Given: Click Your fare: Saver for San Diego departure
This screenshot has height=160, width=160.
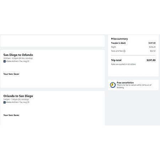Looking at the screenshot, I should 11,74.
